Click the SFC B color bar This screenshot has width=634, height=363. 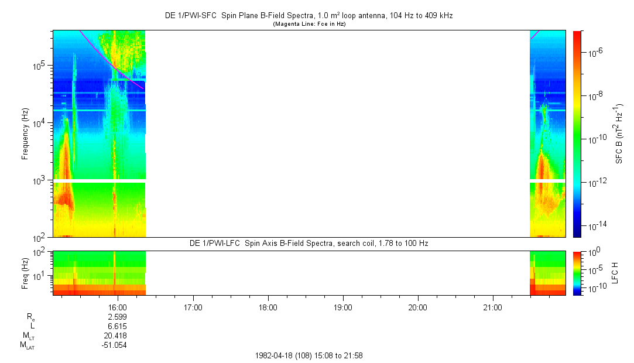(577, 133)
